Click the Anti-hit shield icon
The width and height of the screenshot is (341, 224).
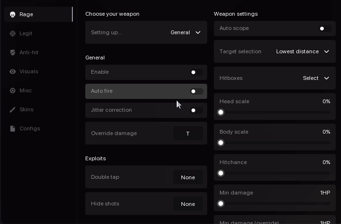pyautogui.click(x=13, y=53)
